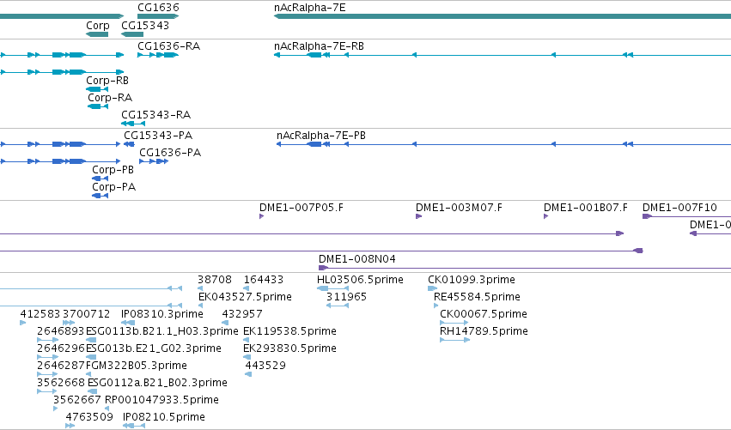
Task: Click the 3562667 EST label
Action: 77,401
